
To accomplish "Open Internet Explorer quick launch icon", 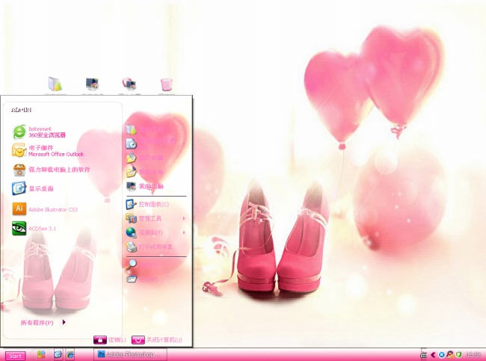I will tap(70, 354).
